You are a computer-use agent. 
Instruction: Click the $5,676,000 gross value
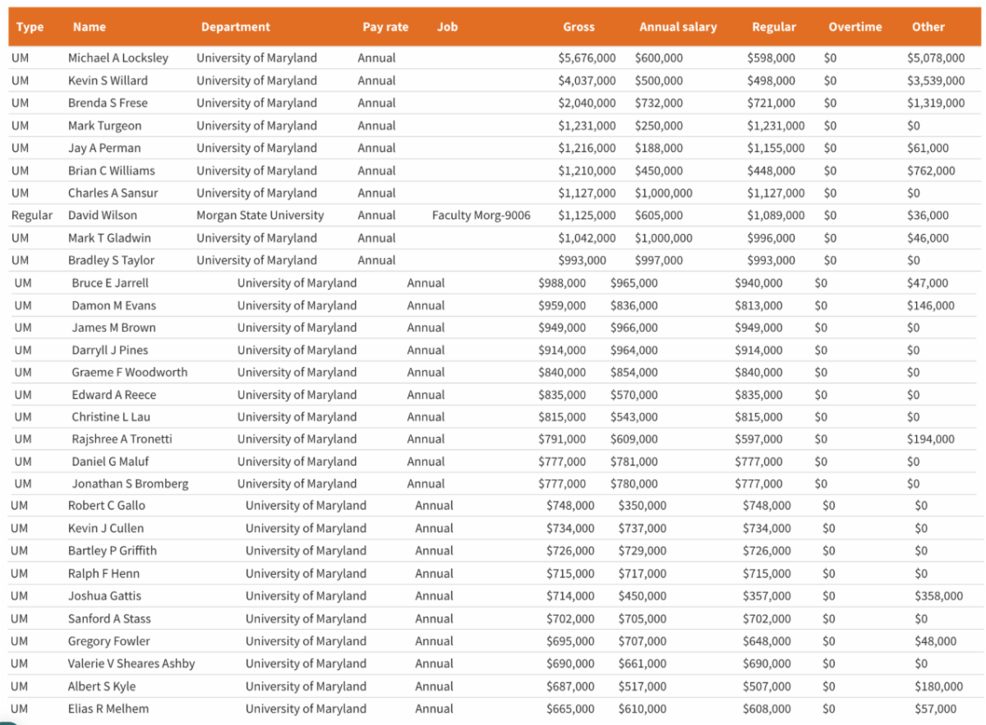(x=587, y=58)
